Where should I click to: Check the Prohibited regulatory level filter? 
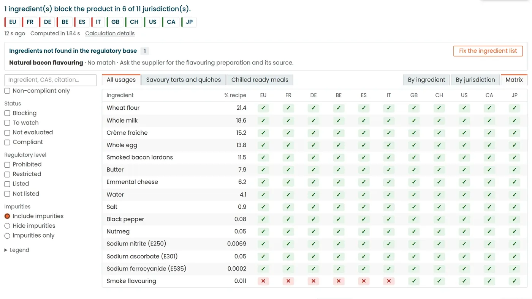click(7, 164)
